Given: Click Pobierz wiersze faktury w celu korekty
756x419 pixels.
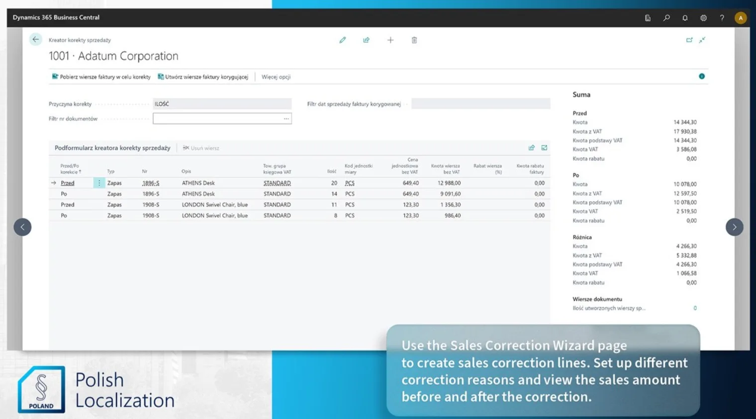Looking at the screenshot, I should (101, 77).
